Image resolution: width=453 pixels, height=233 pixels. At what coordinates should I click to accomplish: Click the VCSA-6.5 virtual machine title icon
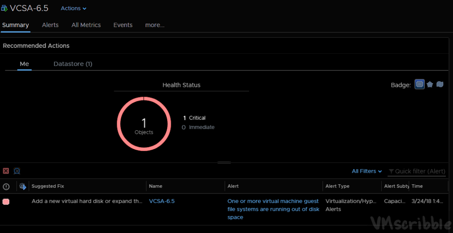pos(4,8)
